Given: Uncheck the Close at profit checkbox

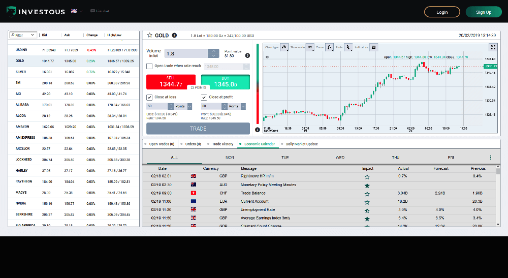Looking at the screenshot, I should [204, 97].
